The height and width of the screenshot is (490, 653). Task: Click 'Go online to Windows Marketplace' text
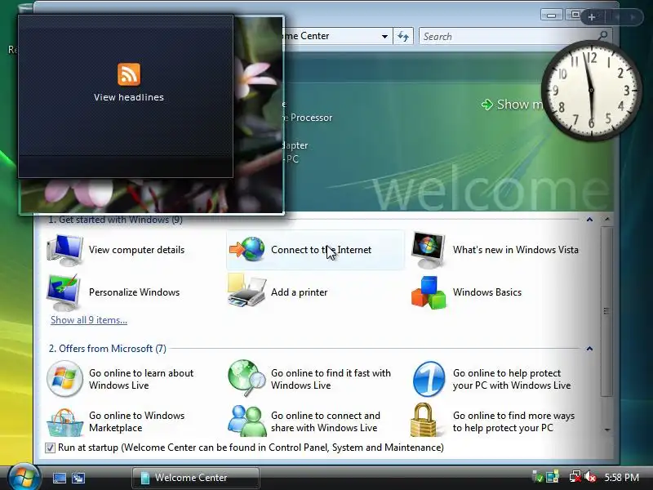(136, 421)
